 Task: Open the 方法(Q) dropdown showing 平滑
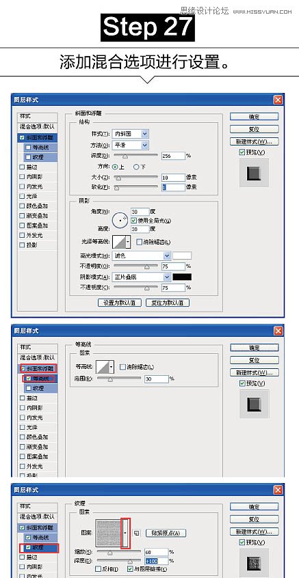tap(130, 146)
